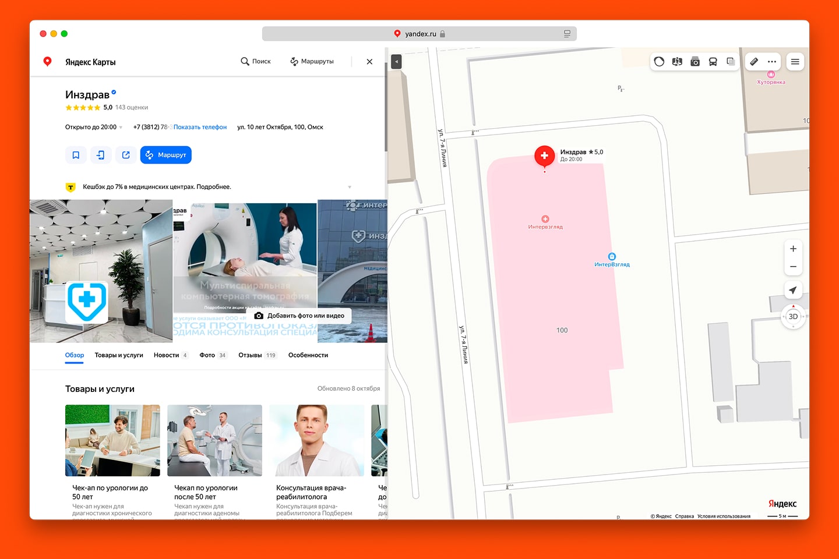Expand the Кешбэк до 7% banner arrow
The width and height of the screenshot is (839, 559).
pyautogui.click(x=350, y=187)
